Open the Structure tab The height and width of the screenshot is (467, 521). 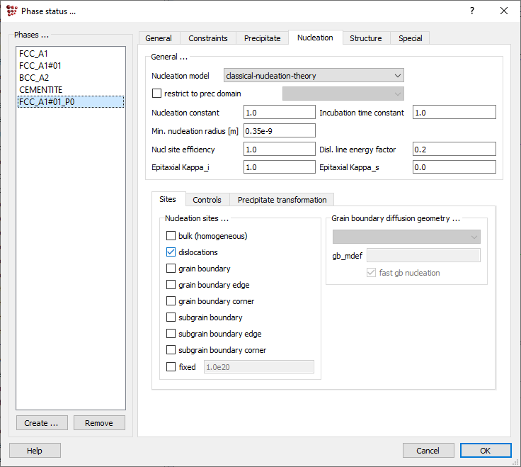pos(366,38)
